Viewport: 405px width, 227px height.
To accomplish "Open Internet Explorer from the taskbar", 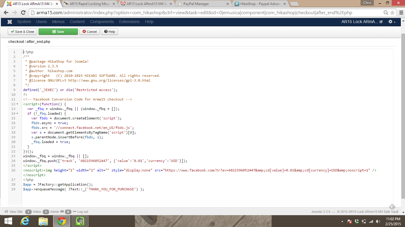I will click(x=25, y=221).
